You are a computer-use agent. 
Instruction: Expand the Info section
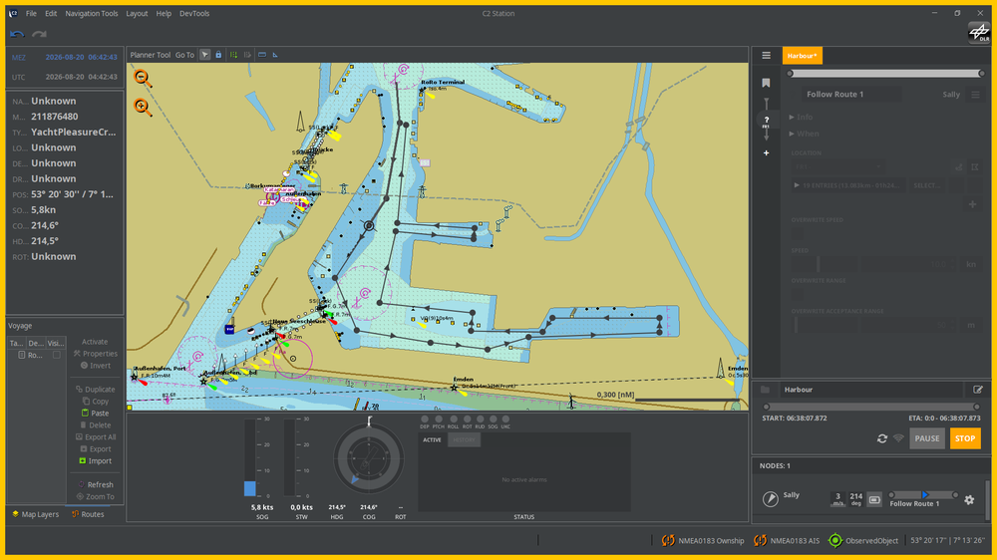click(802, 117)
